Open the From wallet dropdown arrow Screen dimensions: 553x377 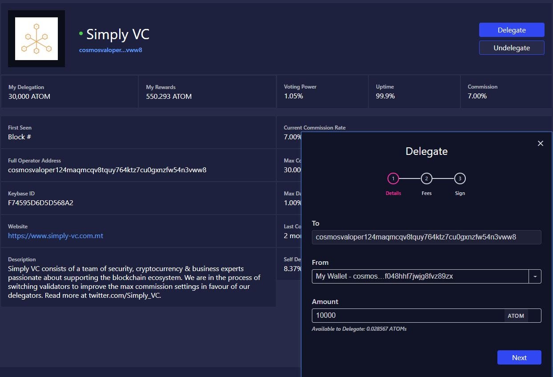[535, 276]
